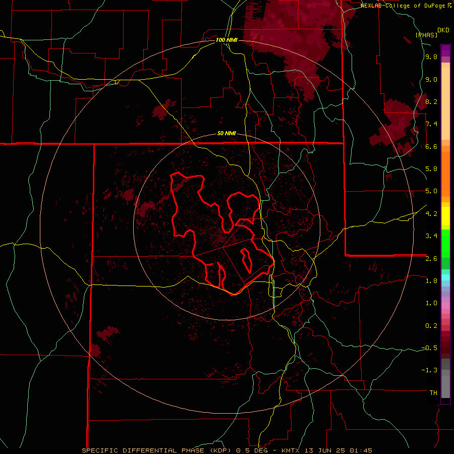Image resolution: width=454 pixels, height=454 pixels.
Task: Click the KMTX station identifier in caption
Action: click(291, 450)
